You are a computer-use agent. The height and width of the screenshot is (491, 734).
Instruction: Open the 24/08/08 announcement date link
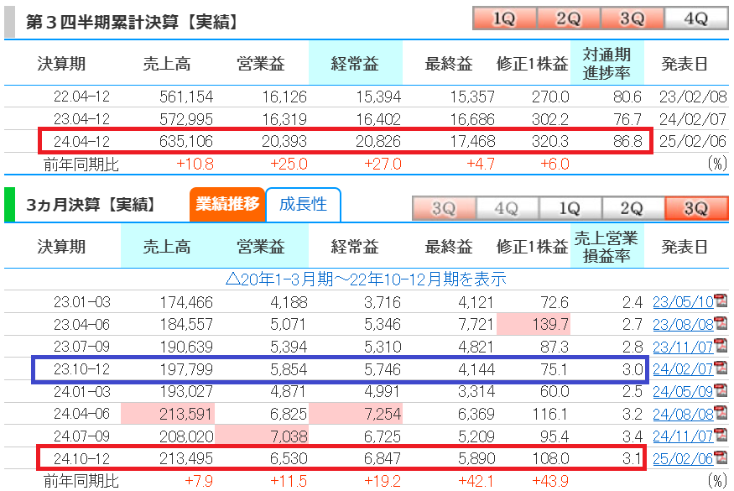[x=683, y=414]
